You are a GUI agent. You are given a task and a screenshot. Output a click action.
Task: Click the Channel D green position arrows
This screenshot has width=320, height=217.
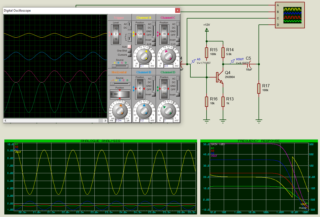(x=158, y=89)
